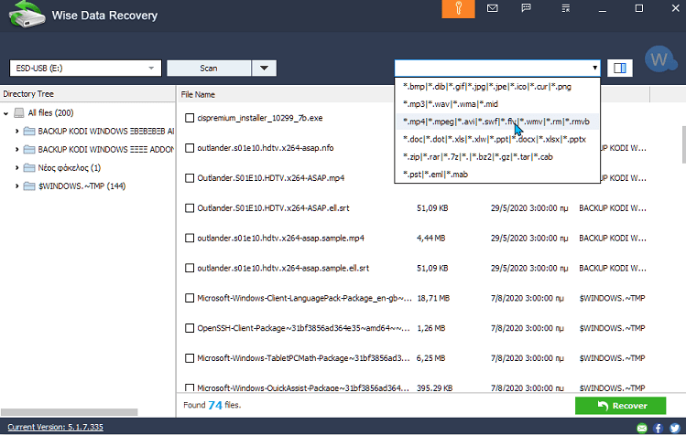Select the $WINDOWS.~TMP (144) tree item
The image size is (686, 435).
(82, 186)
